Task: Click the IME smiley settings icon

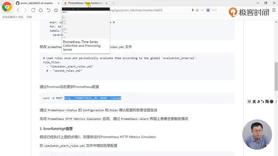Action: click(x=271, y=101)
